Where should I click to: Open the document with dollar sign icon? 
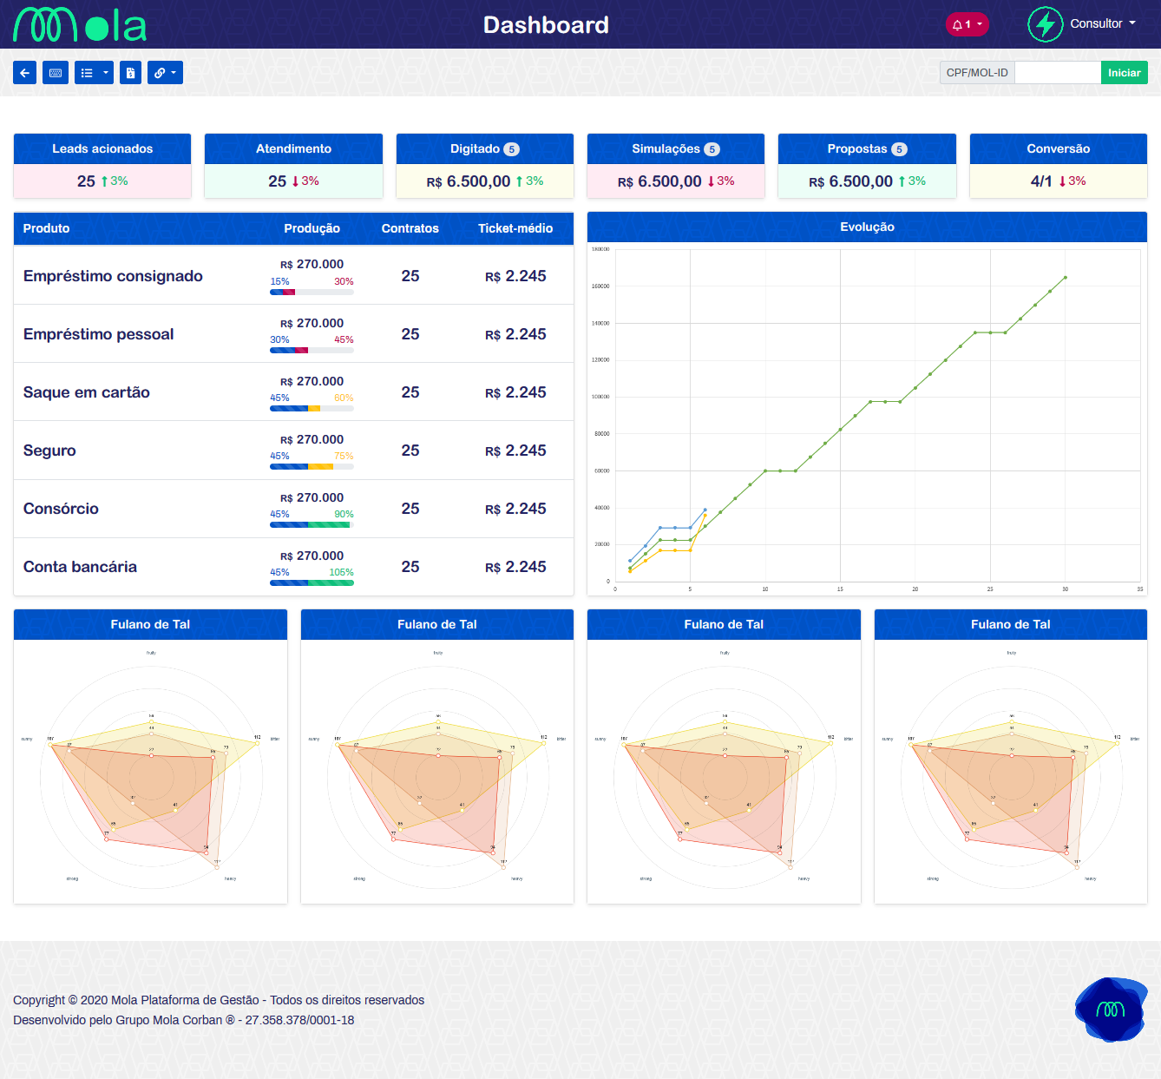(130, 73)
